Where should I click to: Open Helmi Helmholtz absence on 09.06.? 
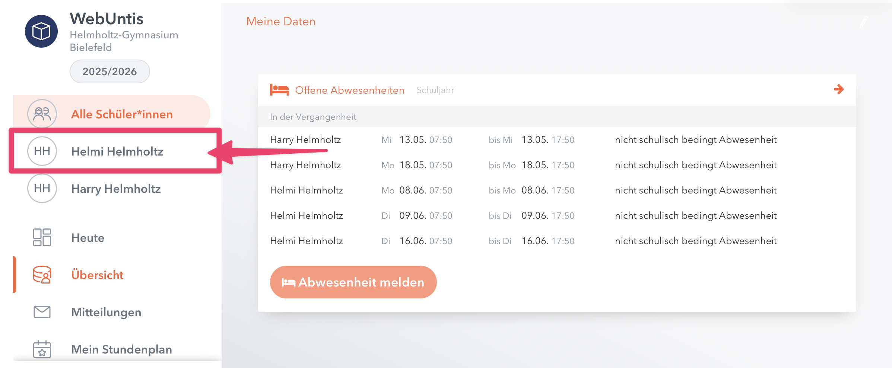557,215
